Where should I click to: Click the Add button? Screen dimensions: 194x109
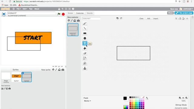(149, 18)
